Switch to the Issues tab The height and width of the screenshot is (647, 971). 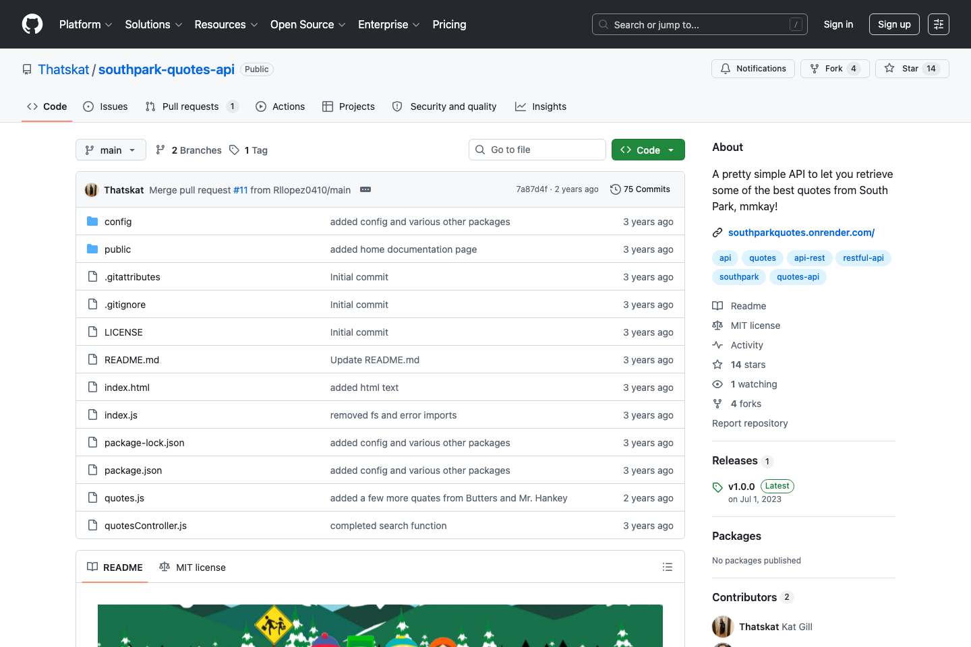(105, 106)
